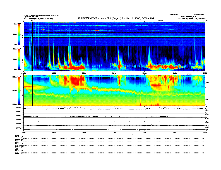Click the 30.00 label on RAD1 scale

point(15,59)
